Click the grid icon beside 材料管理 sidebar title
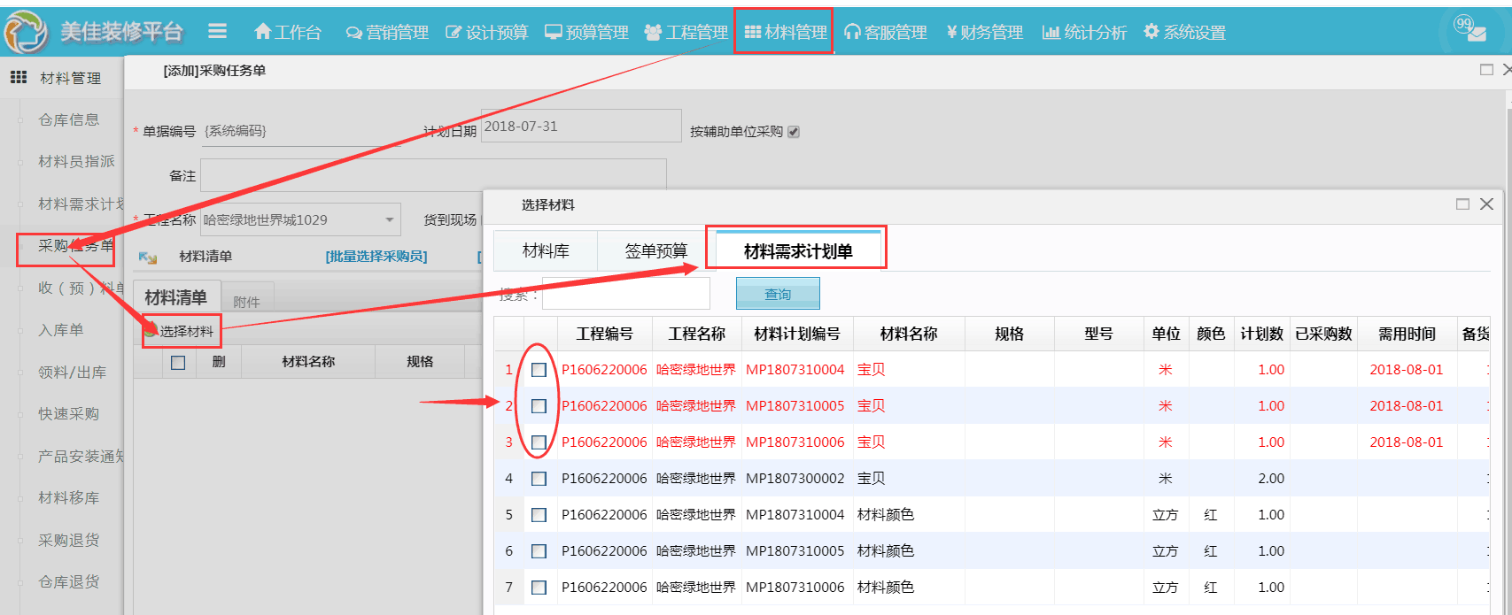The image size is (1512, 615). click(19, 78)
